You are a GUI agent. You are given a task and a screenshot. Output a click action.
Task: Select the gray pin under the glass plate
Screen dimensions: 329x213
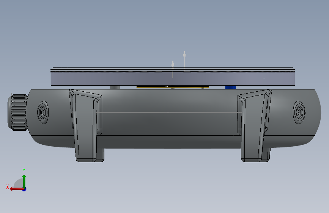(x=115, y=87)
